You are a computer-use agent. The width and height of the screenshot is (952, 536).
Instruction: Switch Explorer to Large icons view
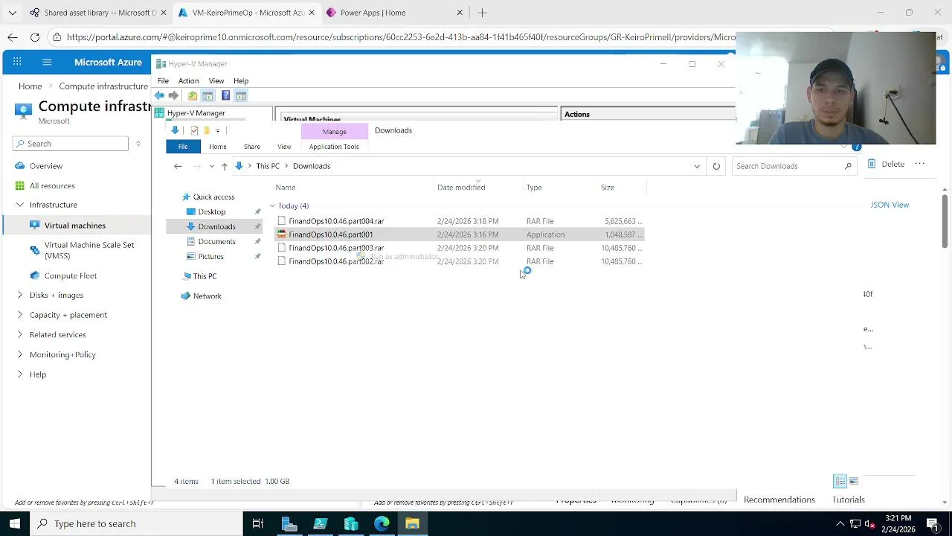(854, 481)
